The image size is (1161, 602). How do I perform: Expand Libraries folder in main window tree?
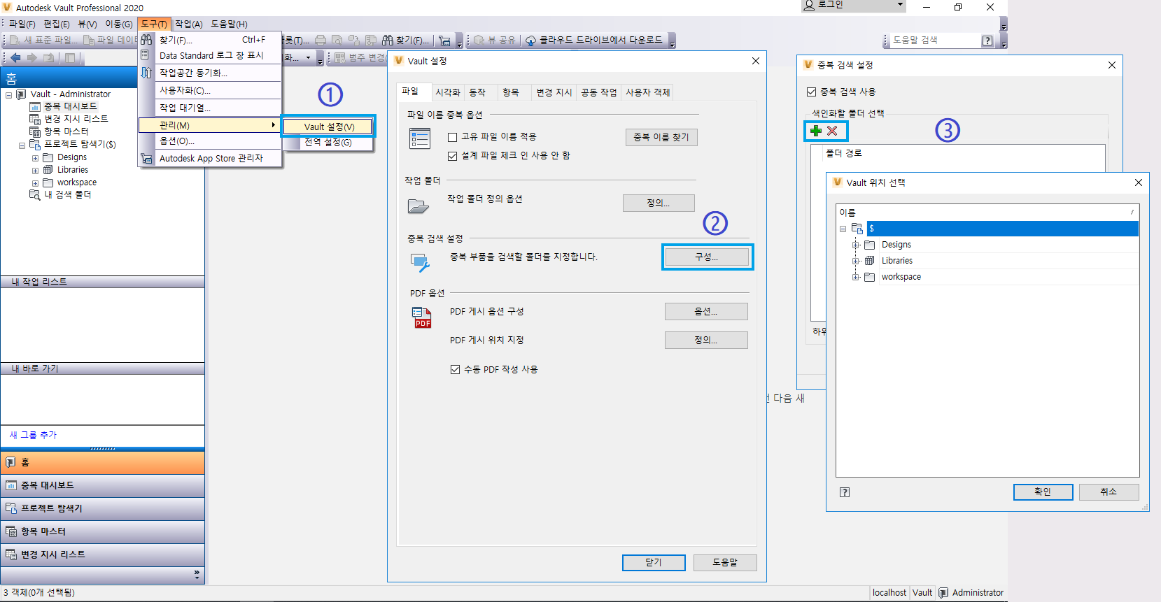[35, 171]
